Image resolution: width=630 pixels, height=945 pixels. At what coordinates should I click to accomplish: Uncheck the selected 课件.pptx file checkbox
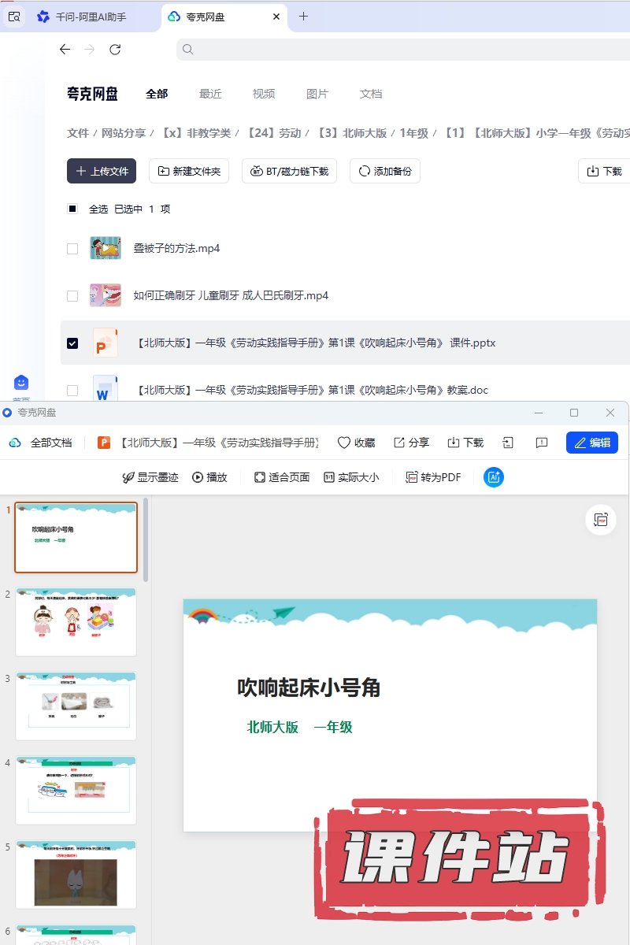[72, 343]
